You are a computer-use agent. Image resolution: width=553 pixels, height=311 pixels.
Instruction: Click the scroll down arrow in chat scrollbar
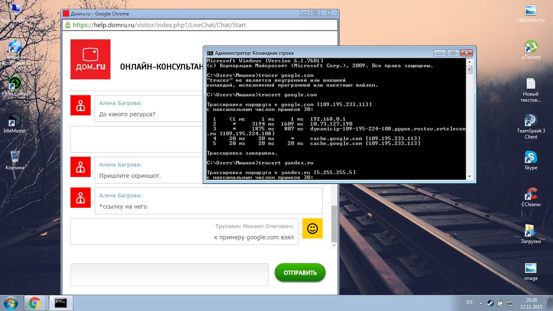point(334,245)
